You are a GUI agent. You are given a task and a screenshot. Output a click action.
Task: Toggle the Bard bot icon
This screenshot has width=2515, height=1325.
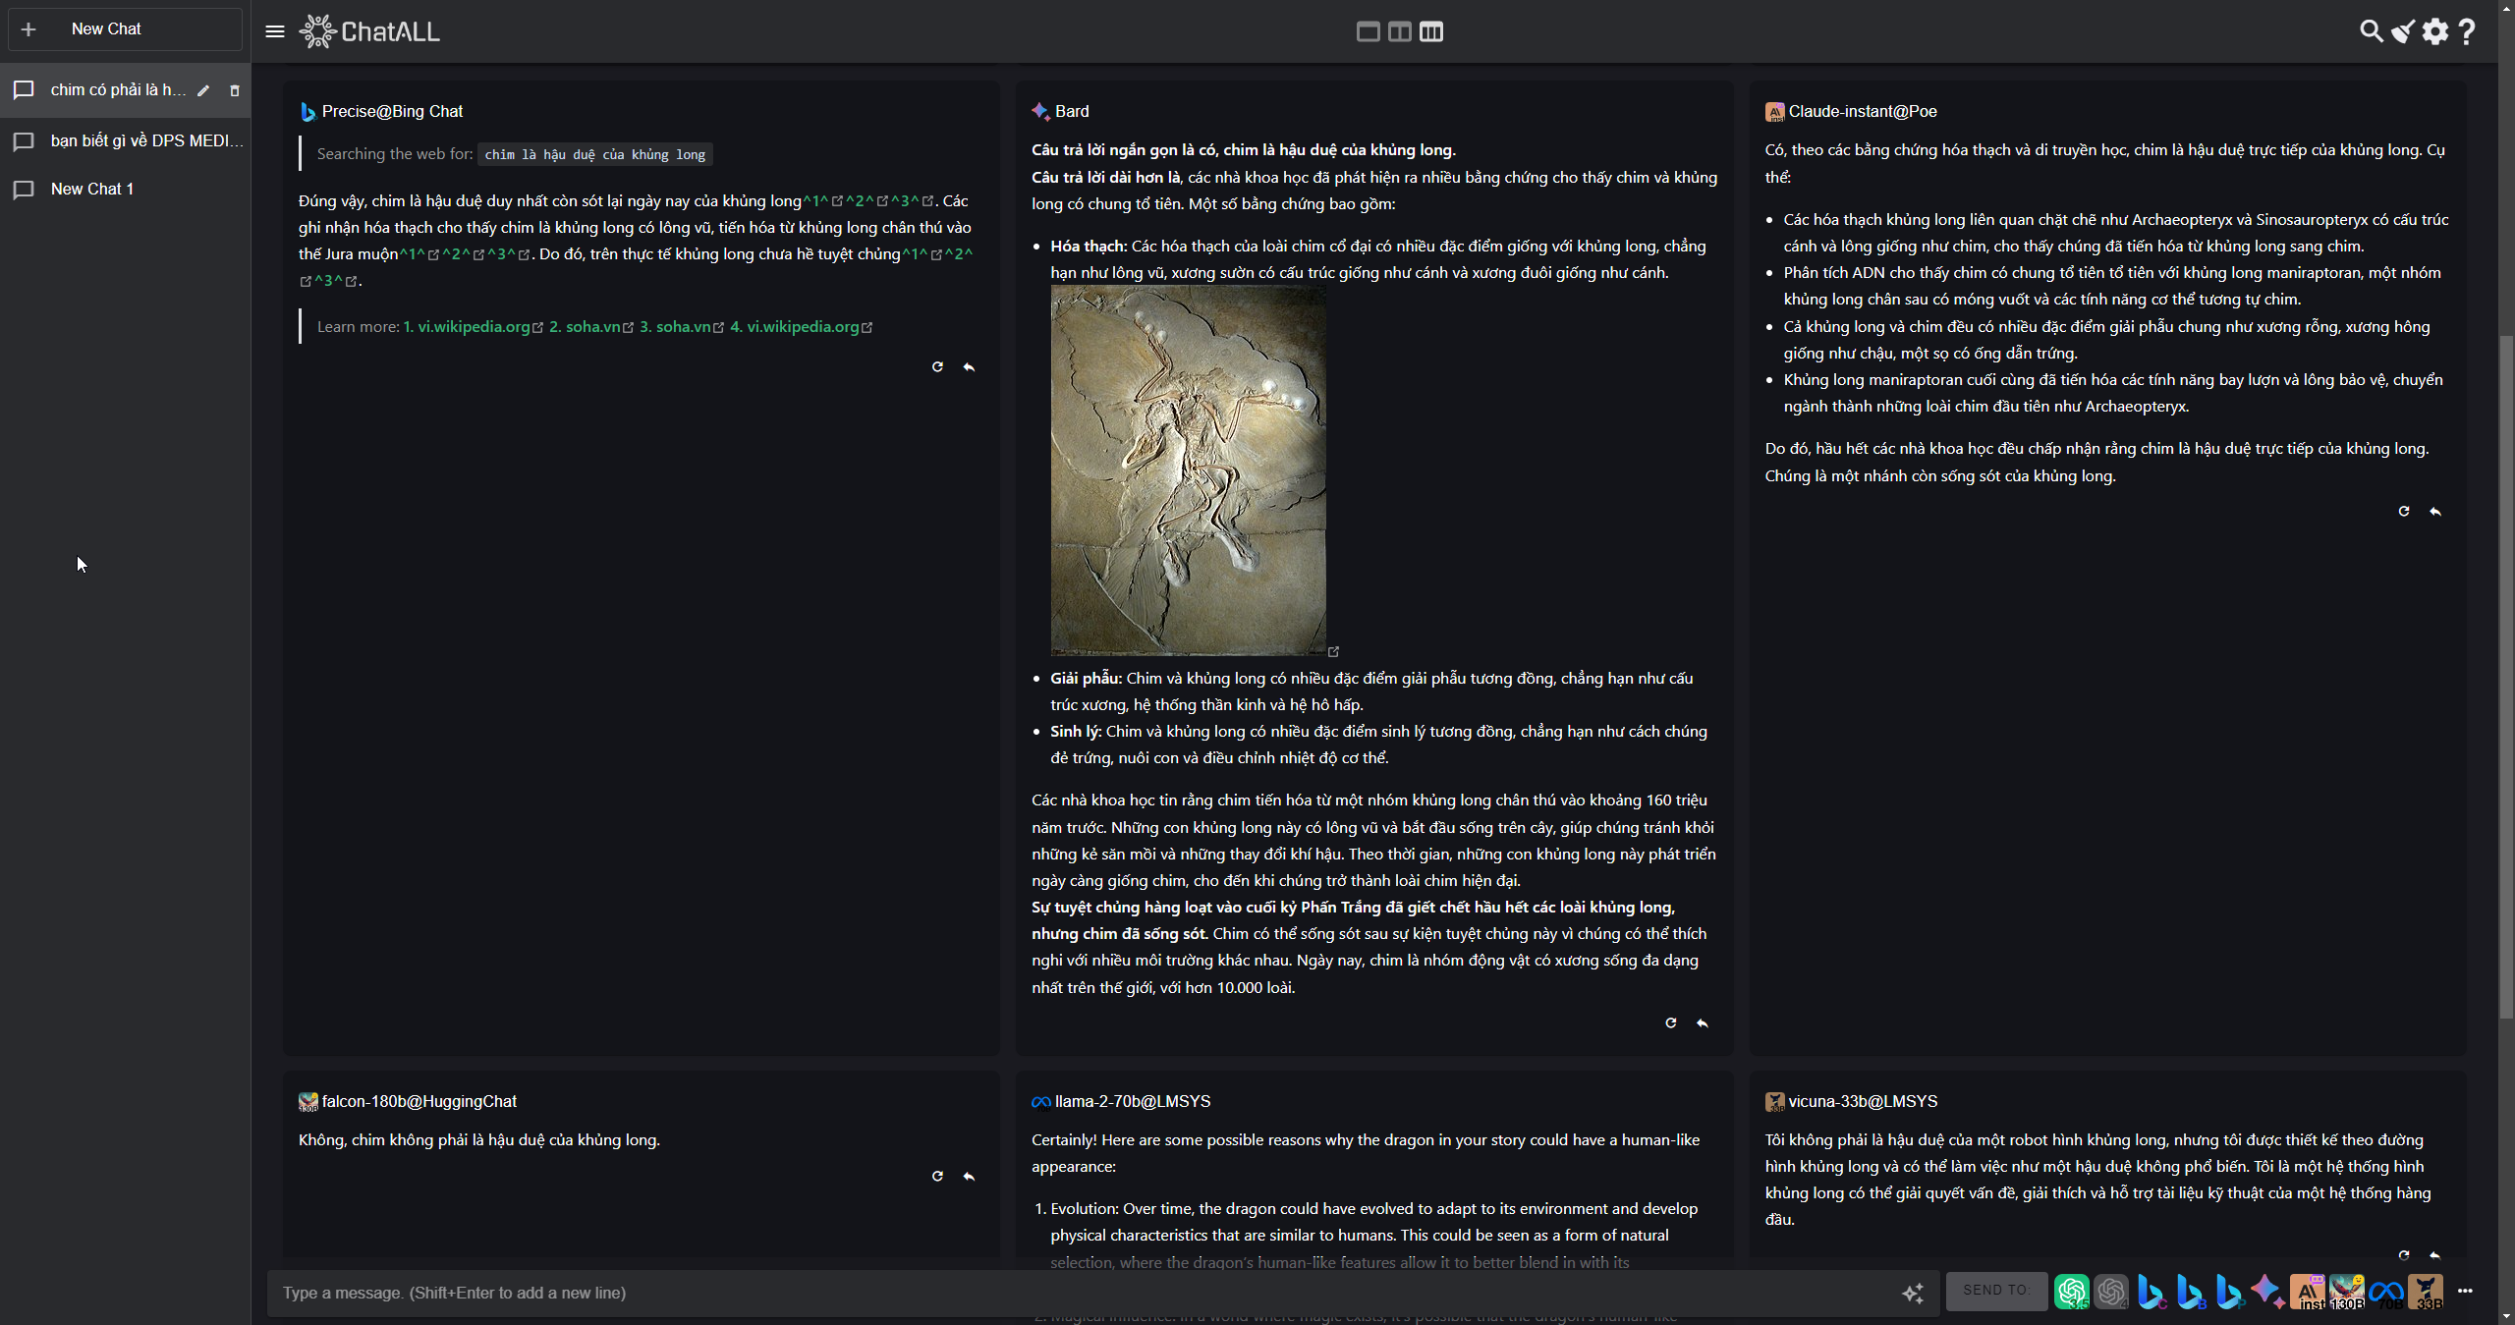point(2268,1292)
